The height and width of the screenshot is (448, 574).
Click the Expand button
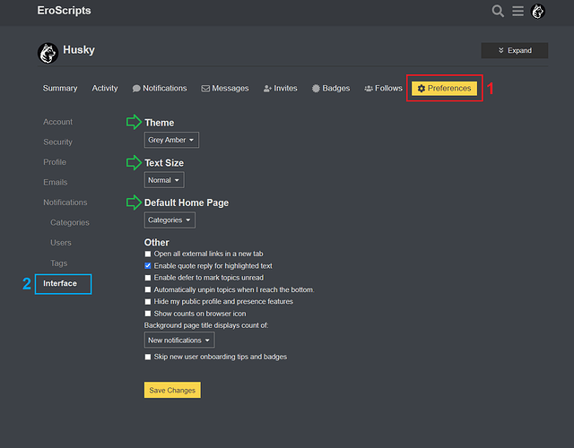click(x=514, y=50)
